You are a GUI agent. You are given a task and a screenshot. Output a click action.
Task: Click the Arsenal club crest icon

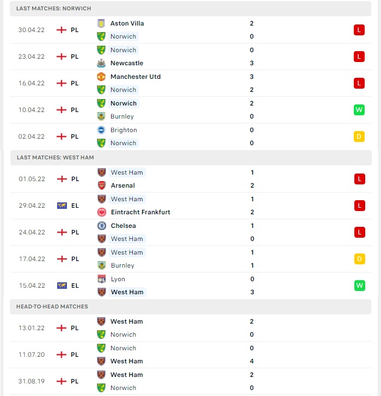click(102, 185)
